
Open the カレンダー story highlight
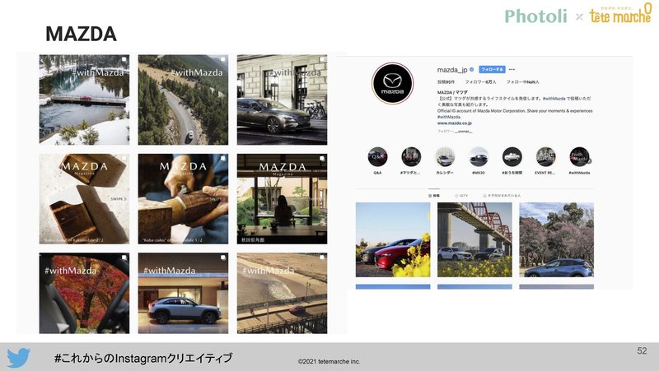tap(445, 157)
